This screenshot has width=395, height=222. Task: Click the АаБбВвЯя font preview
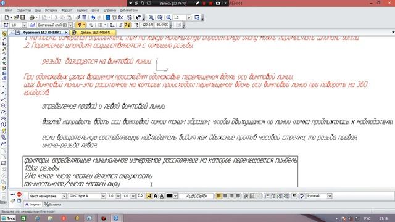(x=196, y=196)
